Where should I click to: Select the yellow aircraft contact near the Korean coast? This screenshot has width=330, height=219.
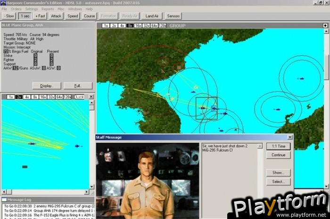pos(172,99)
